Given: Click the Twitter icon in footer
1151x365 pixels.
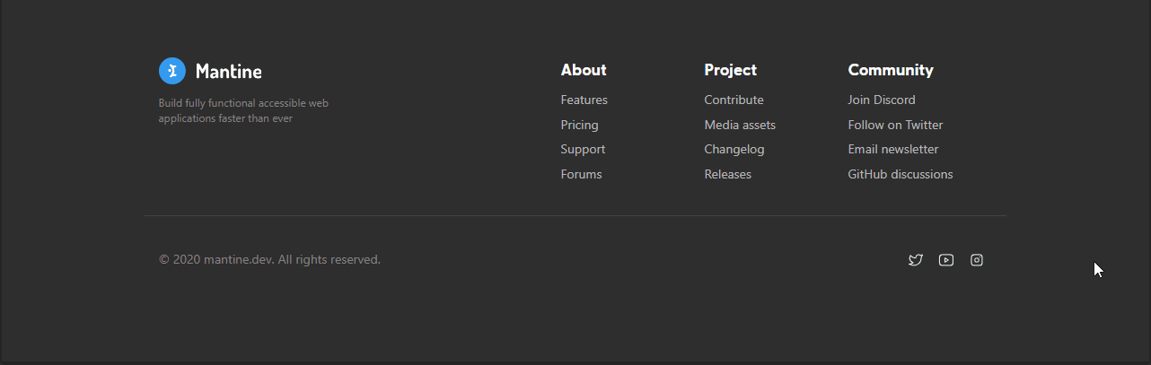Looking at the screenshot, I should (916, 260).
